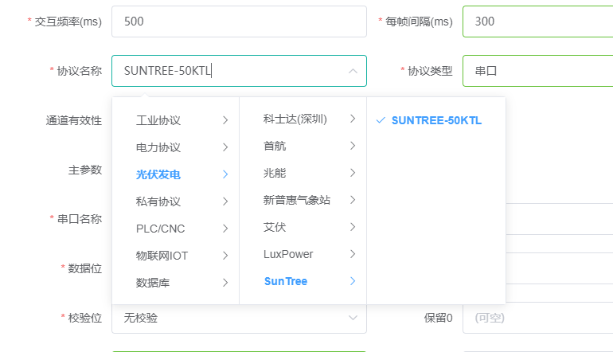Expand the 数据库 arrow icon
Viewport: 613px width, 352px height.
[x=225, y=283]
